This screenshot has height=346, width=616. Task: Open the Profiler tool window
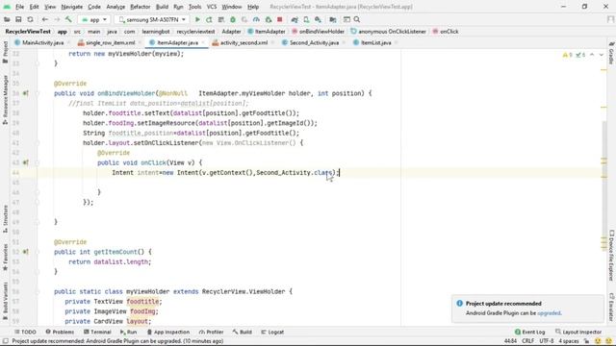click(x=211, y=332)
